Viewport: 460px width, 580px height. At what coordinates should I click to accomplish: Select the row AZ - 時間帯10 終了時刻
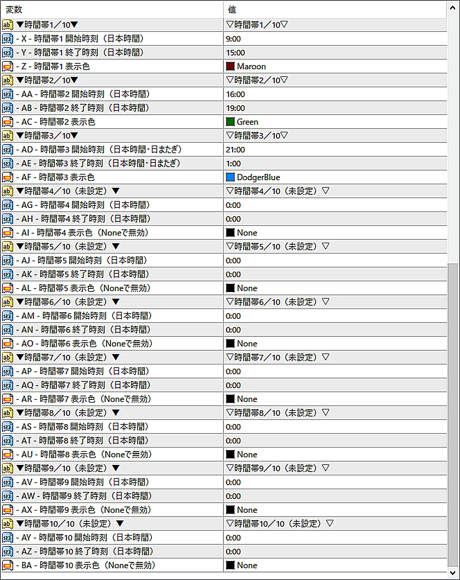[224, 552]
